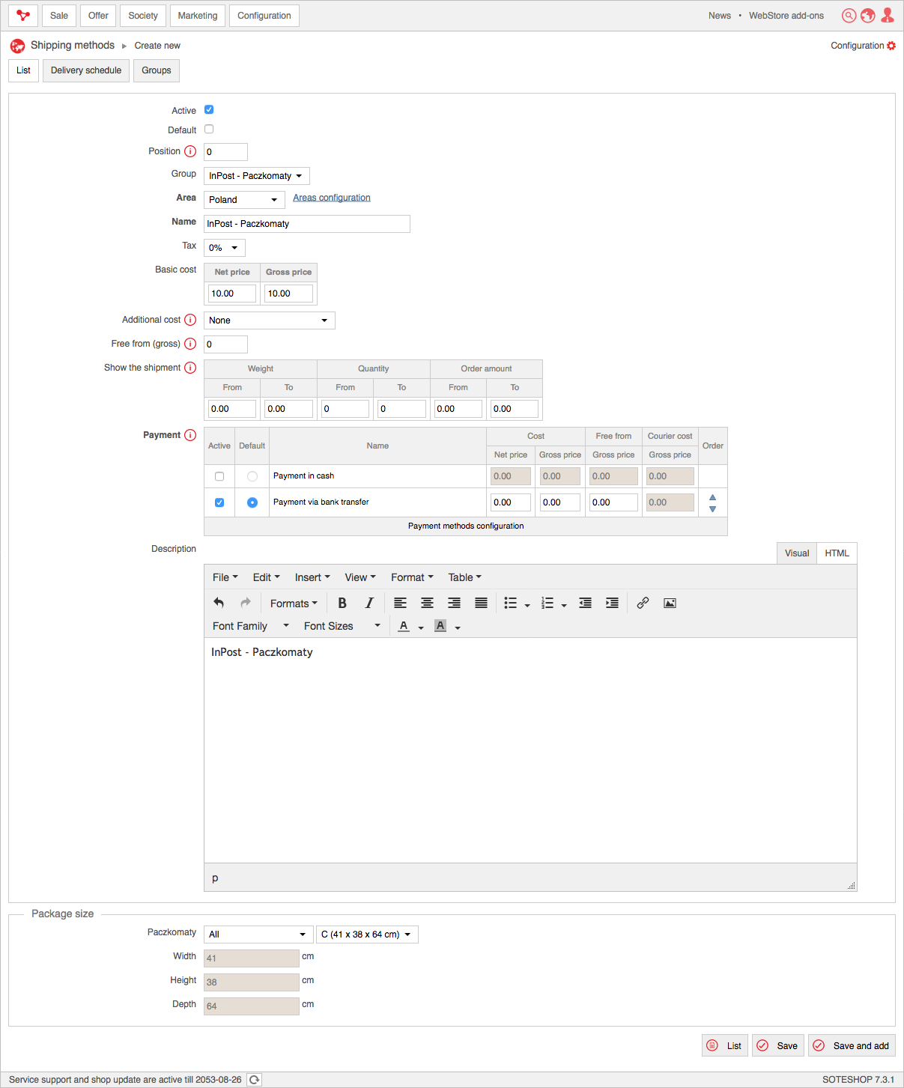Click the info icon beside Free from (gross)
Viewport: 904px width, 1088px height.
pyautogui.click(x=190, y=344)
